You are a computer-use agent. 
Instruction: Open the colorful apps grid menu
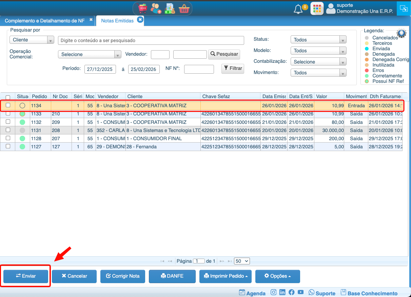pos(317,9)
